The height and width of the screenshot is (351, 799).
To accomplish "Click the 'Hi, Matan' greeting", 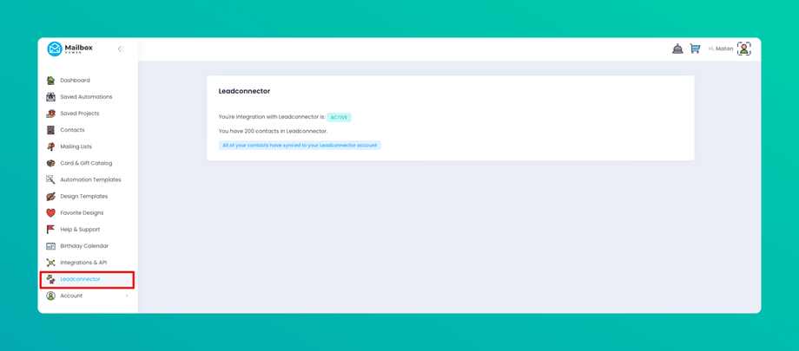I will coord(721,49).
